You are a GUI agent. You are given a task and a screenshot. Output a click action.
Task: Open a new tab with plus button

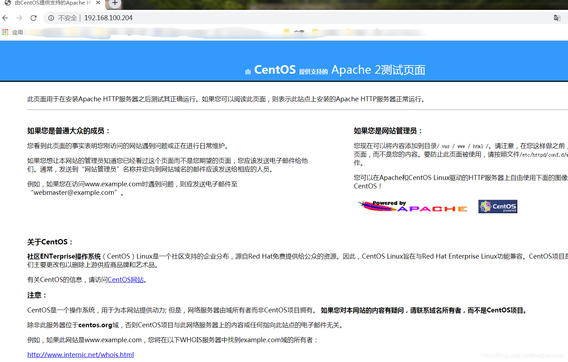pyautogui.click(x=115, y=3)
